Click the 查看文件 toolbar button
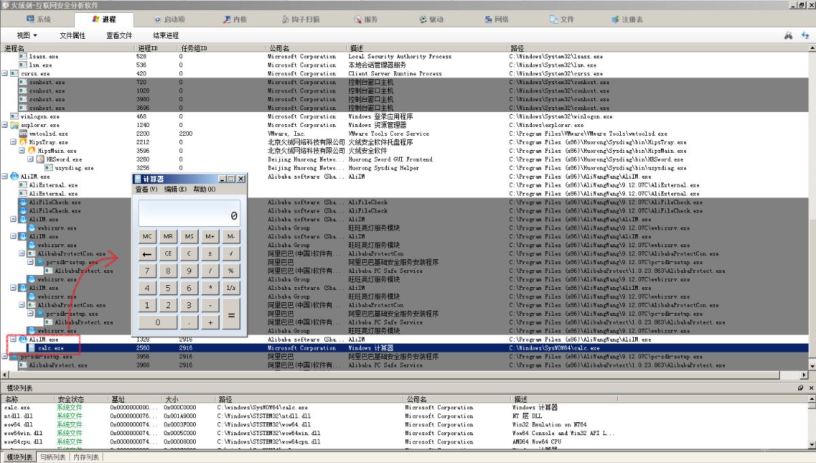The image size is (816, 463). (119, 35)
